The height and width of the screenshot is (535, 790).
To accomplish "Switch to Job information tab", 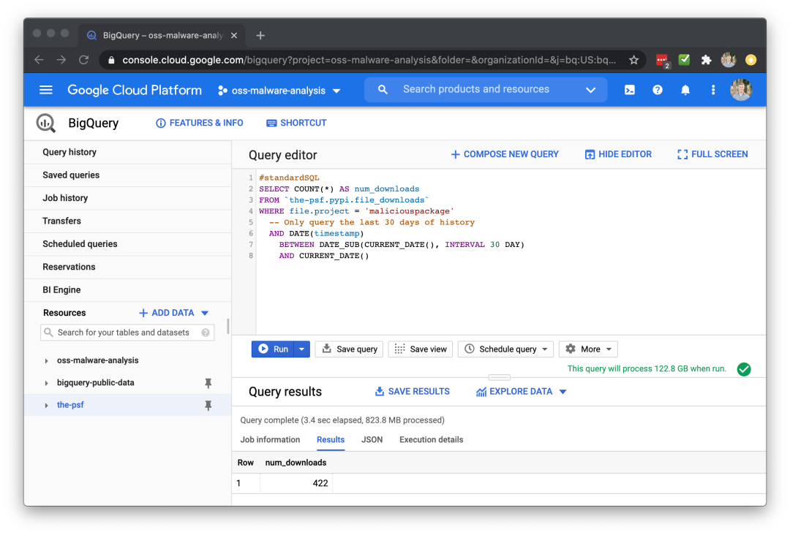I will pyautogui.click(x=270, y=439).
